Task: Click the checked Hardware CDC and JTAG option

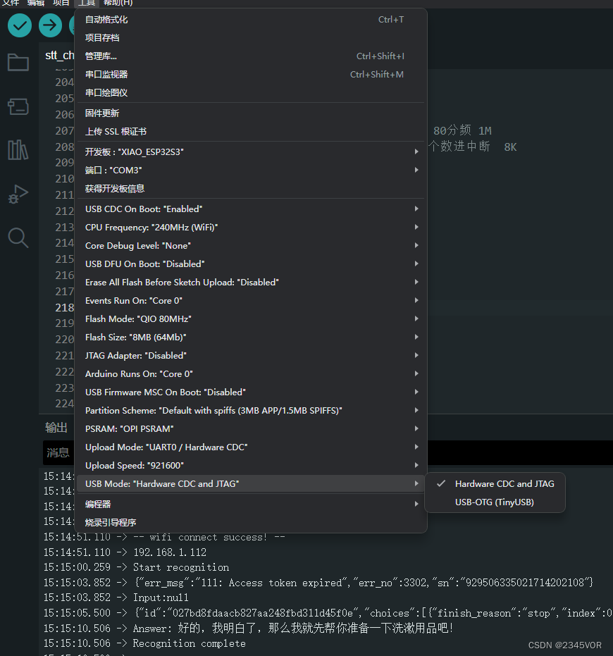Action: [504, 483]
